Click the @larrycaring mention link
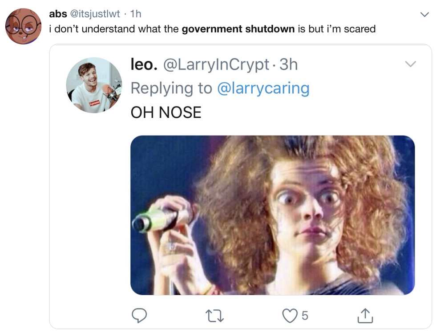436x336 pixels. click(263, 88)
